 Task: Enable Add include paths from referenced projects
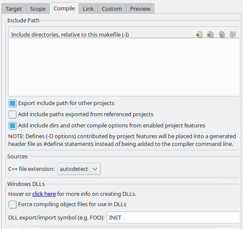pyautogui.click(x=12, y=114)
